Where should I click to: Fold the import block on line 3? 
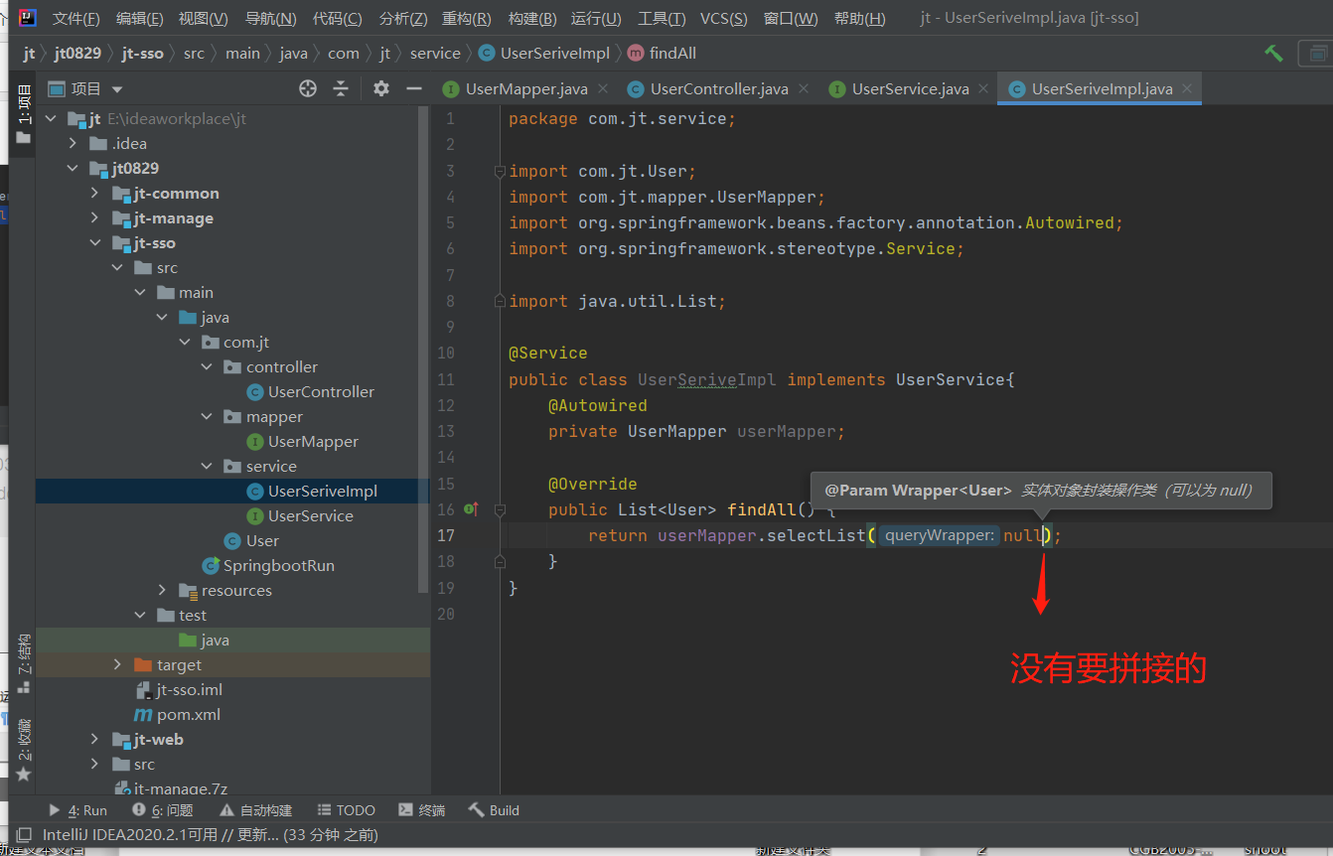coord(501,172)
